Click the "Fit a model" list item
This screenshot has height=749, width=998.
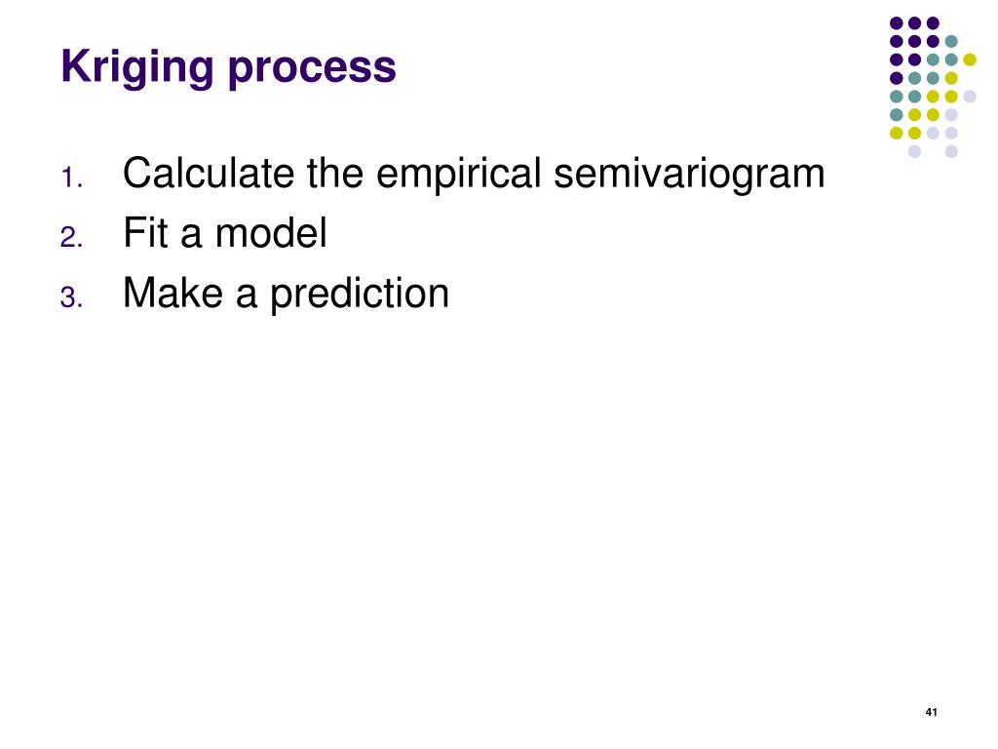point(225,232)
